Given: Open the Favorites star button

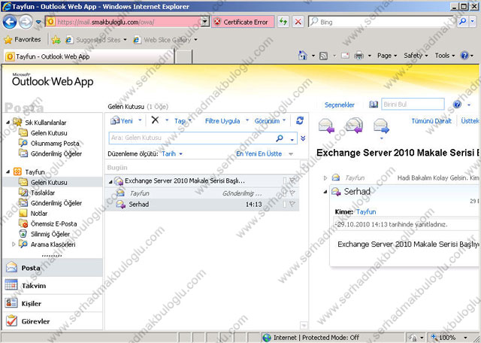Looking at the screenshot, I should tap(22, 40).
